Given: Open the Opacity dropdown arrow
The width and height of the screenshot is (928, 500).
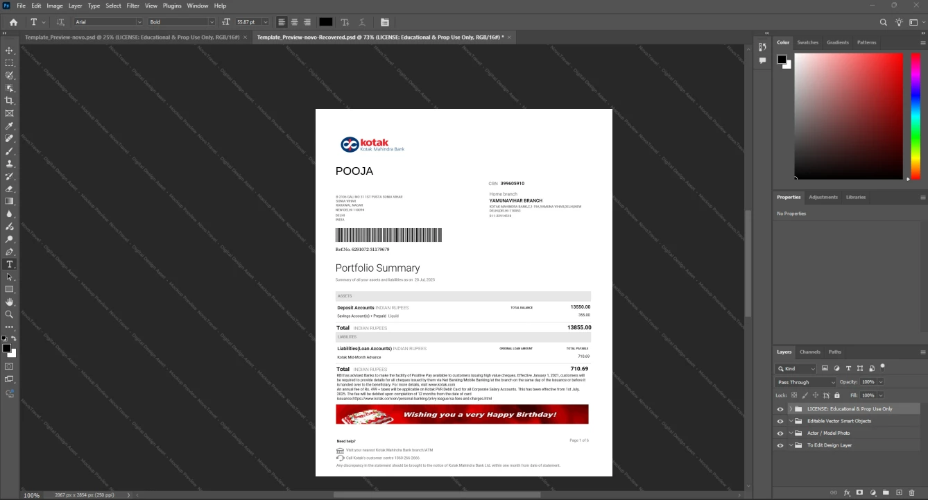Looking at the screenshot, I should 881,382.
